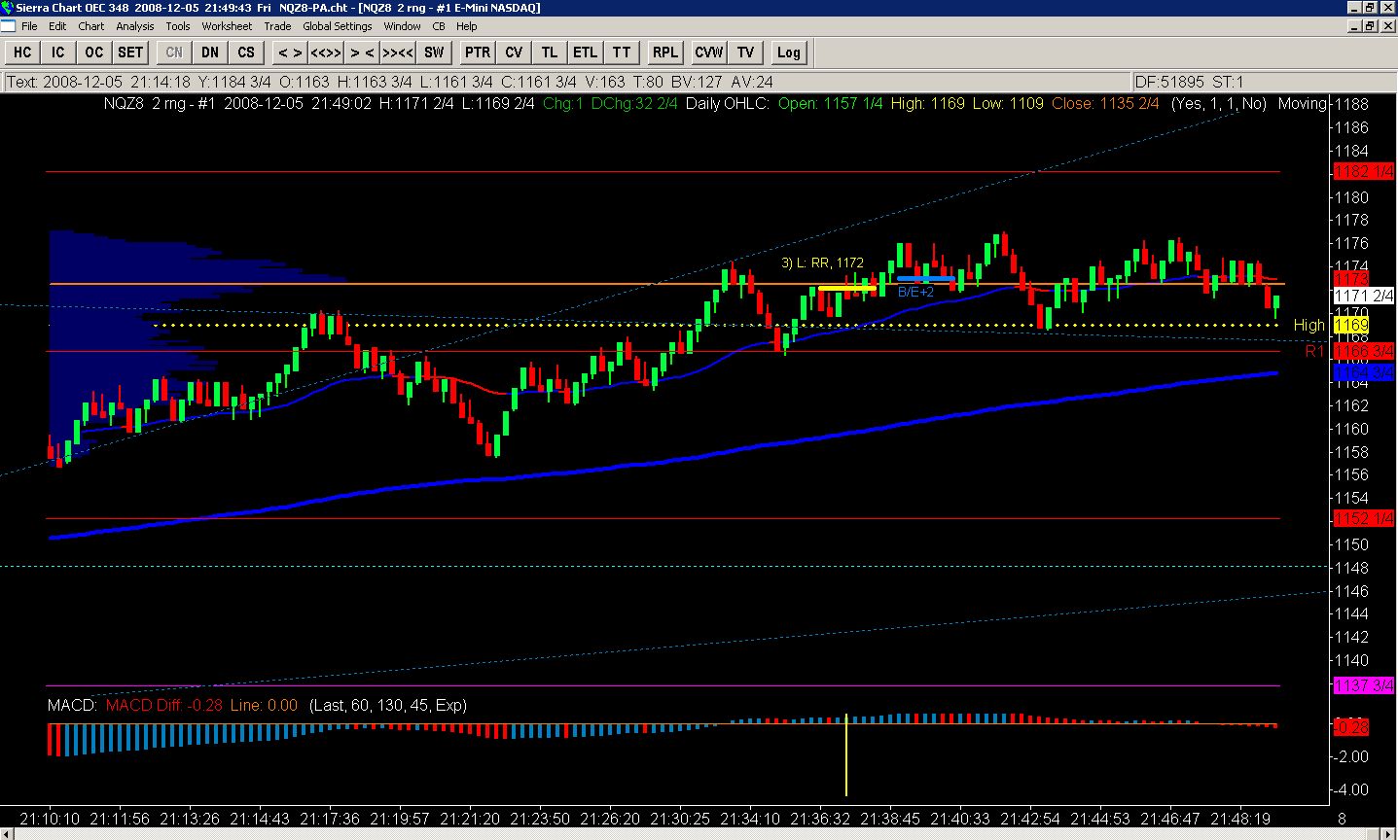1398x840 pixels.
Task: Click the HC toolbar button
Action: pyautogui.click(x=22, y=52)
